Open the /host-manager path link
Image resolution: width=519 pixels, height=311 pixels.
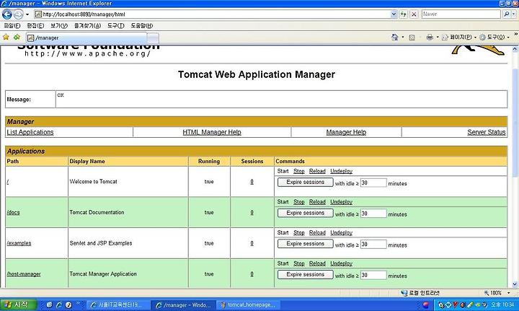tap(24, 274)
